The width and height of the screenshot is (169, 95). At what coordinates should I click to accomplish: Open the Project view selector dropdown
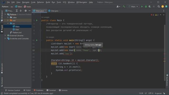9,11
